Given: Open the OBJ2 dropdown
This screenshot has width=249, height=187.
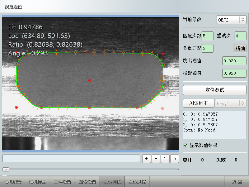Looking at the screenshot, I should click(x=231, y=20).
